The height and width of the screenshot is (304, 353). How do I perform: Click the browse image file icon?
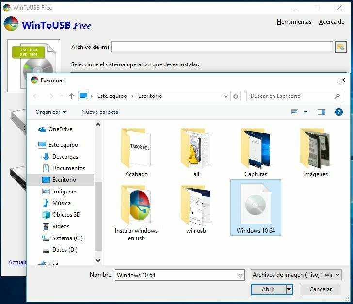[x=340, y=47]
